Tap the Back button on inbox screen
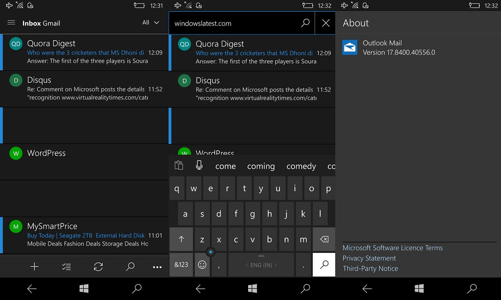Viewport: 501px width, 300px height. pyautogui.click(x=32, y=289)
